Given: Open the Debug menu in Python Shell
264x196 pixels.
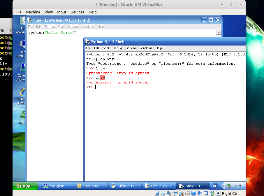Looking at the screenshot, I should 117,48.
